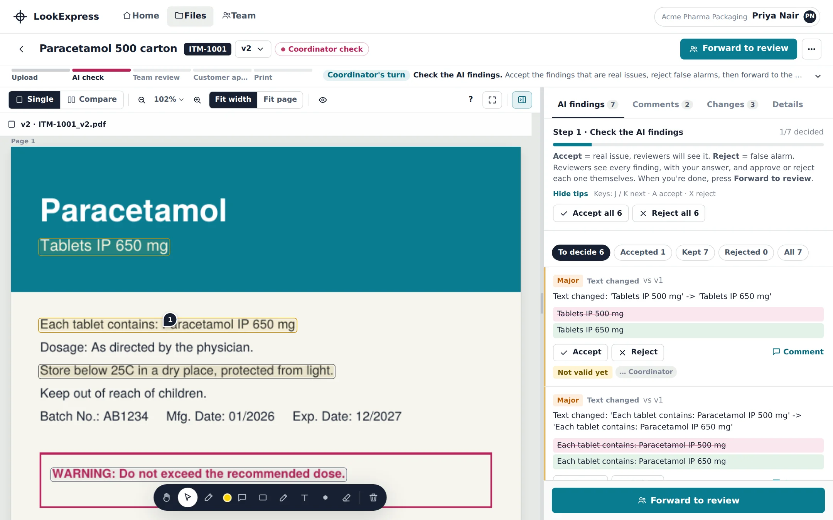The width and height of the screenshot is (833, 520).
Task: Pick the yellow annotation color swatch
Action: (227, 498)
